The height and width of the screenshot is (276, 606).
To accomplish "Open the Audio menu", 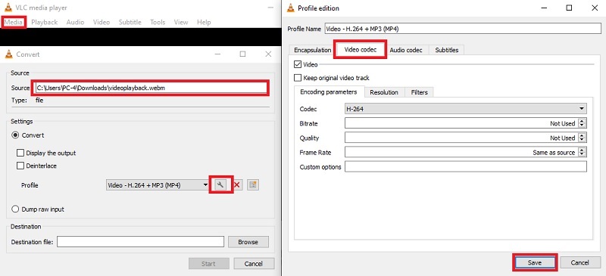I will pyautogui.click(x=75, y=22).
